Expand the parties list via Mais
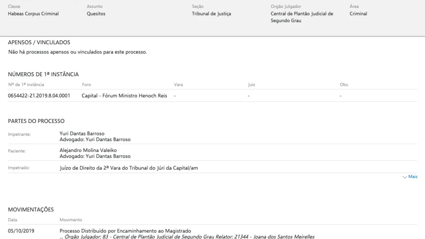425x239 pixels. [x=413, y=177]
